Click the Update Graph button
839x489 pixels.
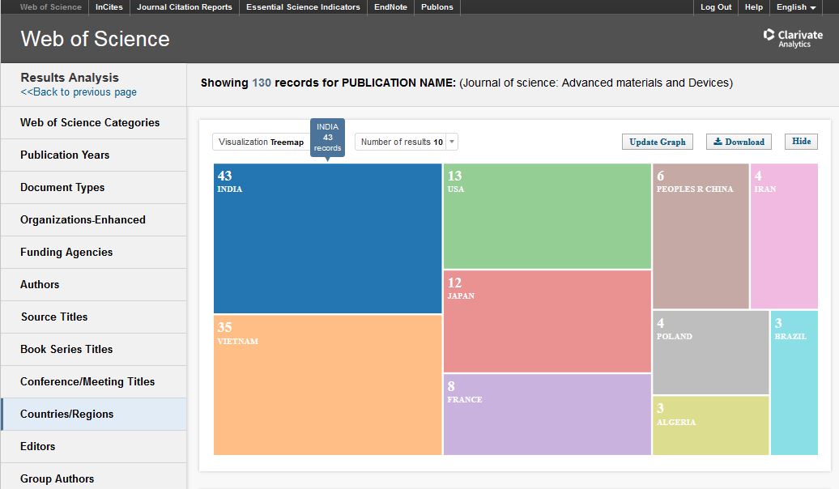(x=658, y=142)
